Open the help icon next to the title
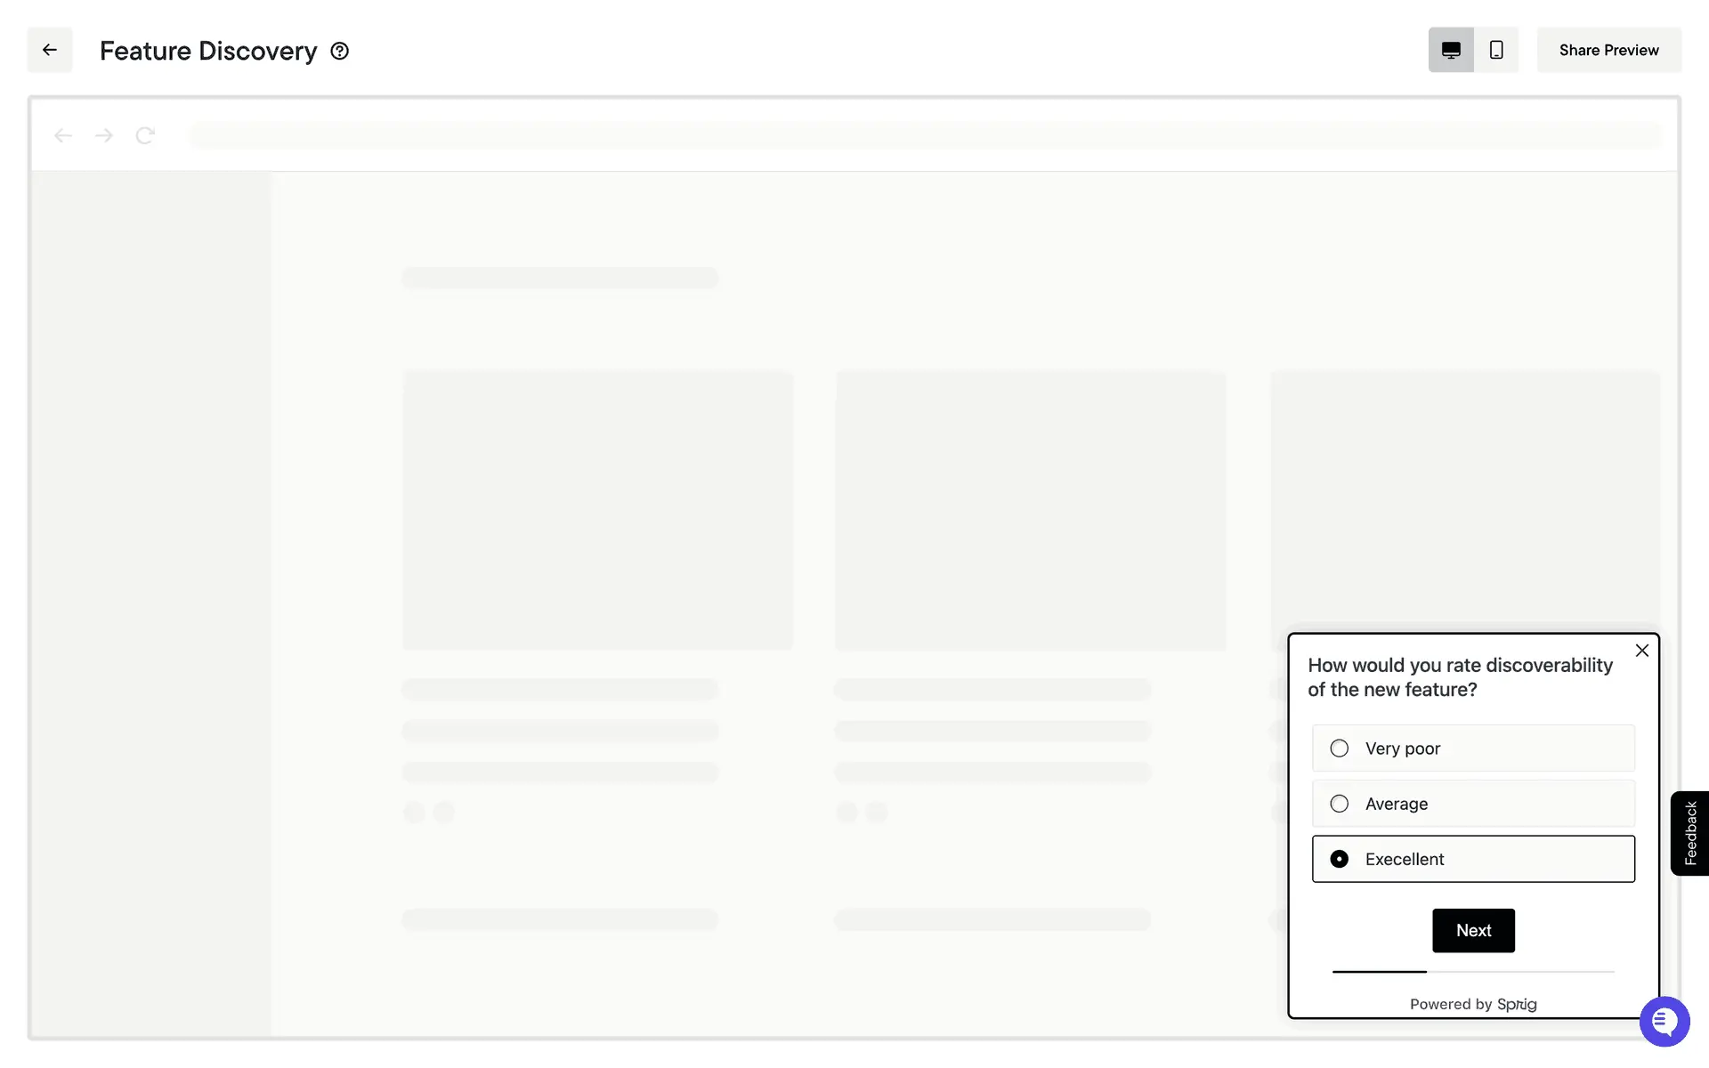 point(339,51)
